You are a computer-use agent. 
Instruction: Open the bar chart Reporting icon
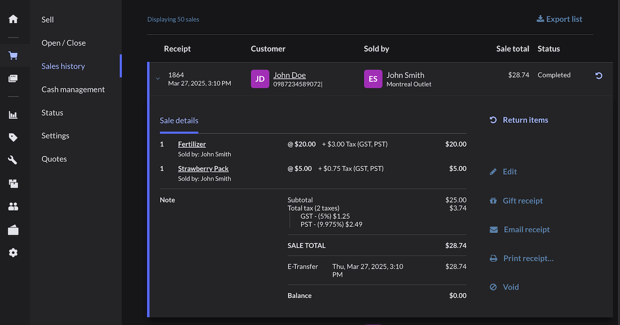pos(13,115)
